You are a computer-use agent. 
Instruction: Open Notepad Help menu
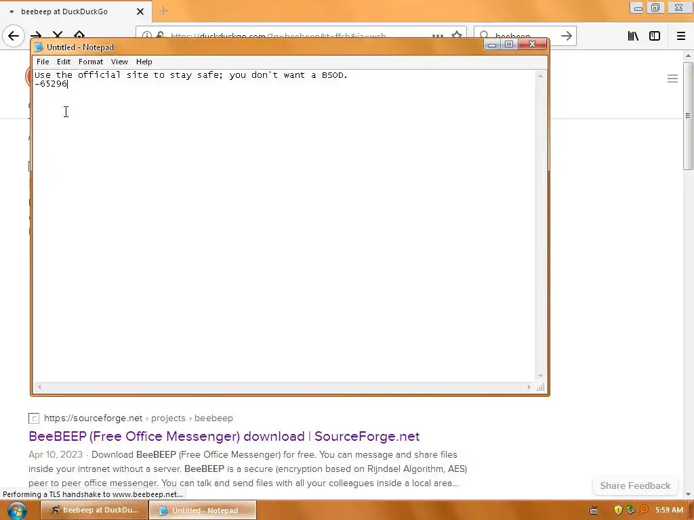pos(144,62)
